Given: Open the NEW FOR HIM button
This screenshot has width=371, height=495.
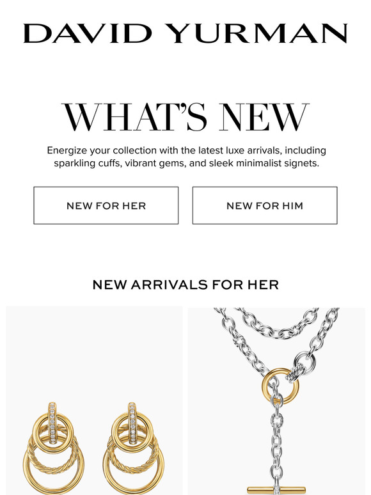Looking at the screenshot, I should [x=265, y=205].
